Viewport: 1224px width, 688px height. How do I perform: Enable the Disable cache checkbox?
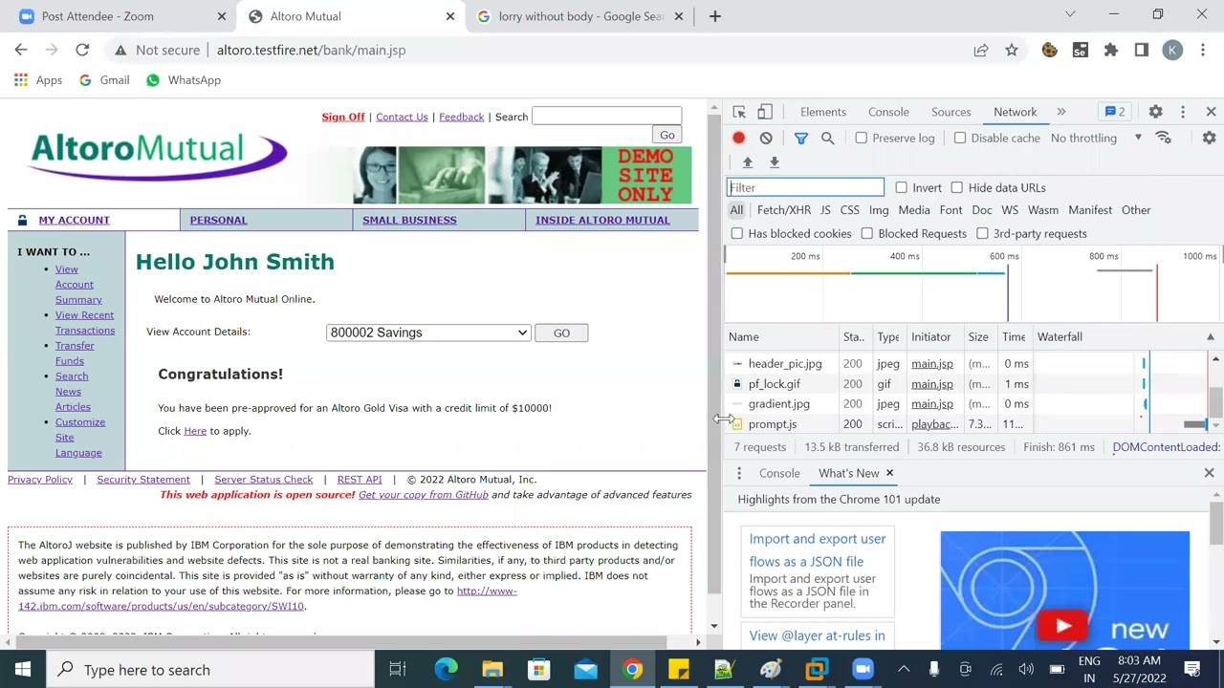[x=960, y=138]
